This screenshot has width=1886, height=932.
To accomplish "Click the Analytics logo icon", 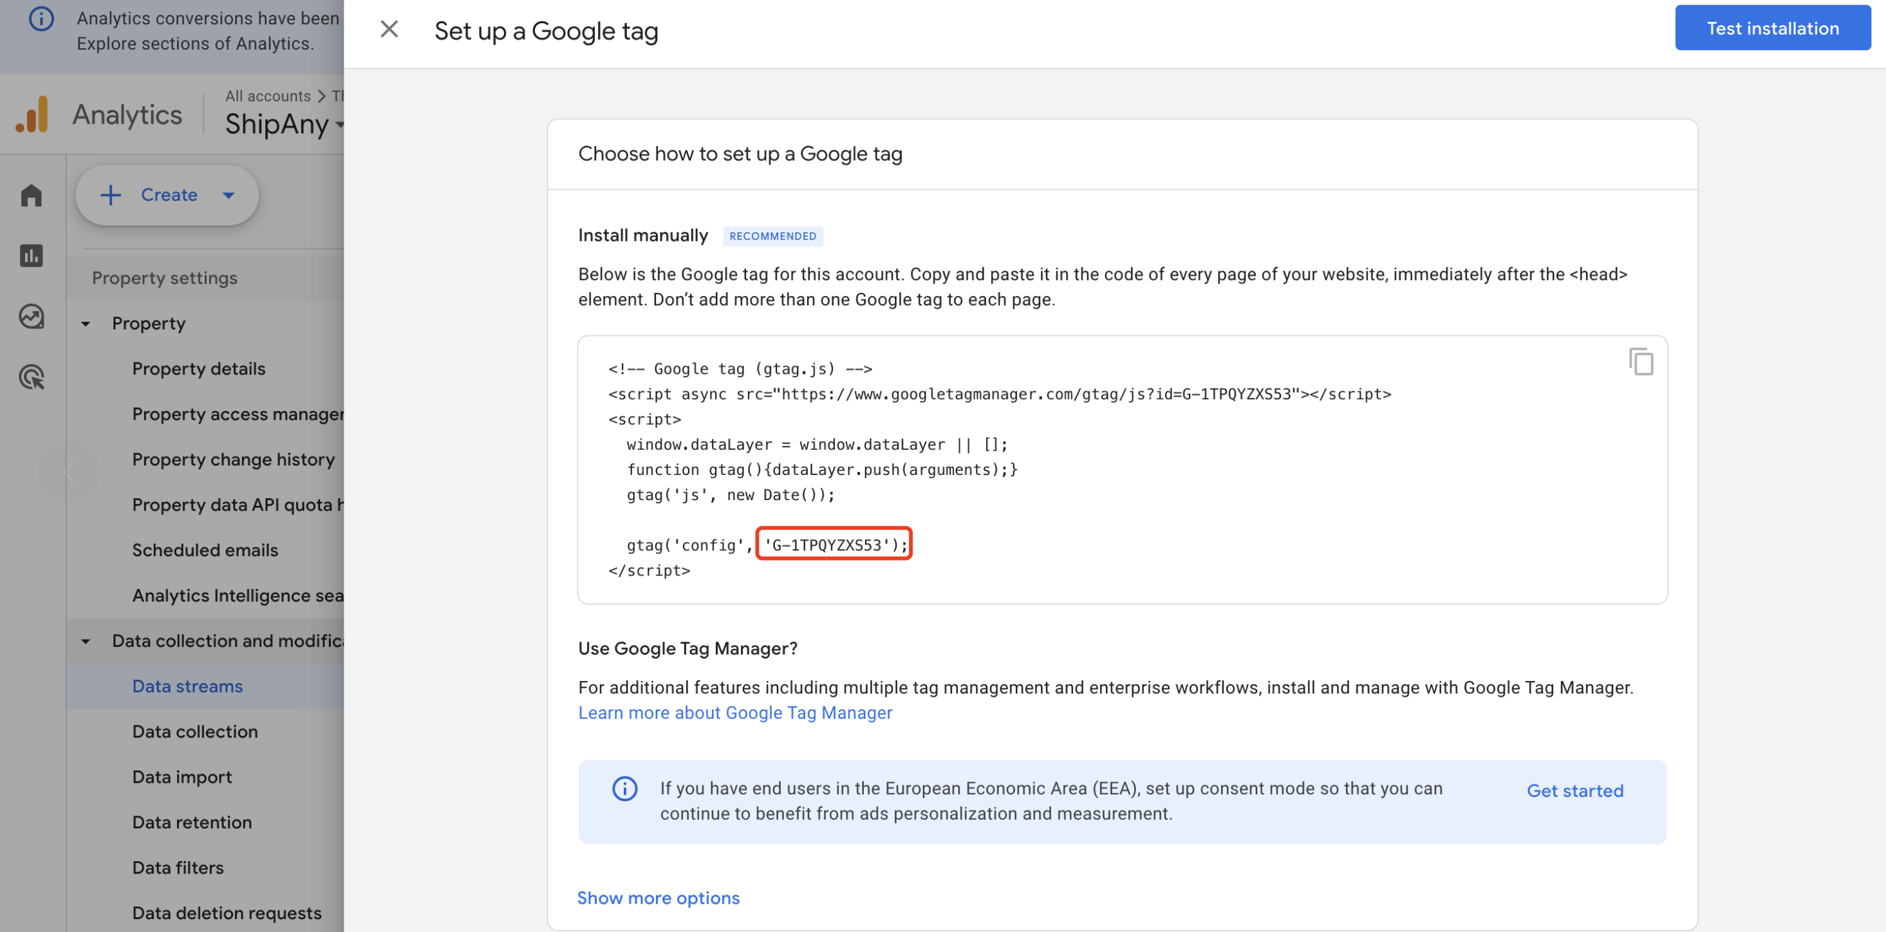I will [32, 115].
